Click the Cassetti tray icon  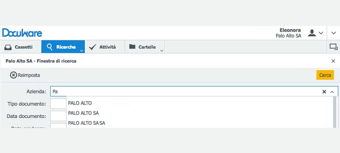click(8, 47)
